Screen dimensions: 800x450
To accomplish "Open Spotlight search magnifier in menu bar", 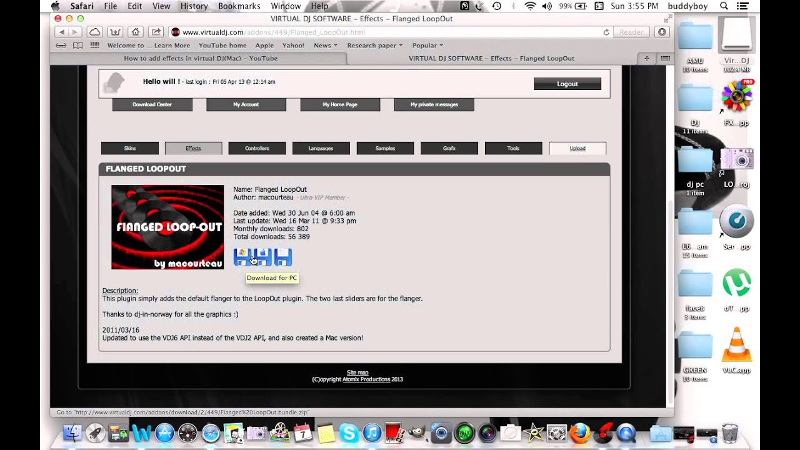I will coord(724,6).
